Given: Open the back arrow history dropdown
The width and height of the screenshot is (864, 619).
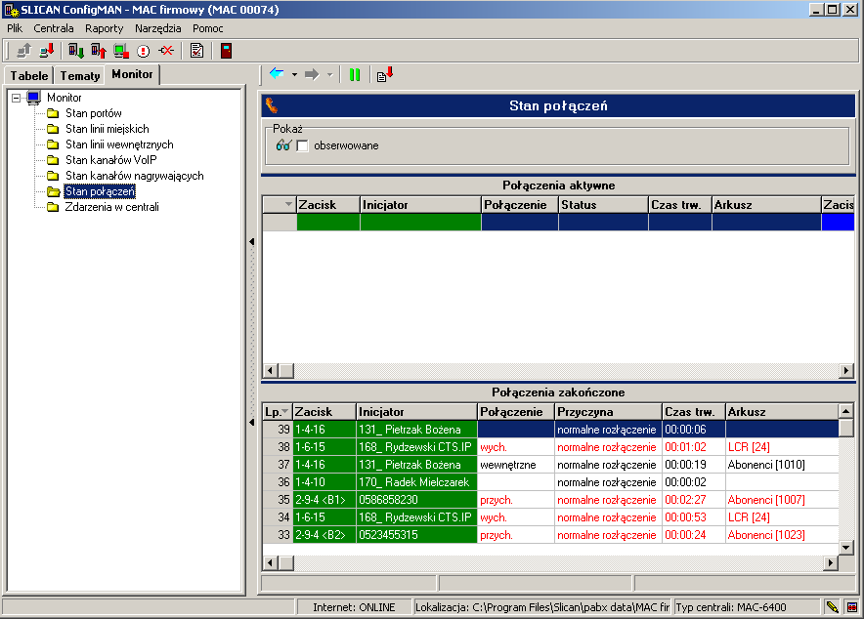Looking at the screenshot, I should click(x=294, y=74).
